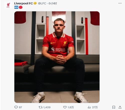Click the 1,409 reposts count
This screenshot has height=110, width=125.
click(x=47, y=107)
